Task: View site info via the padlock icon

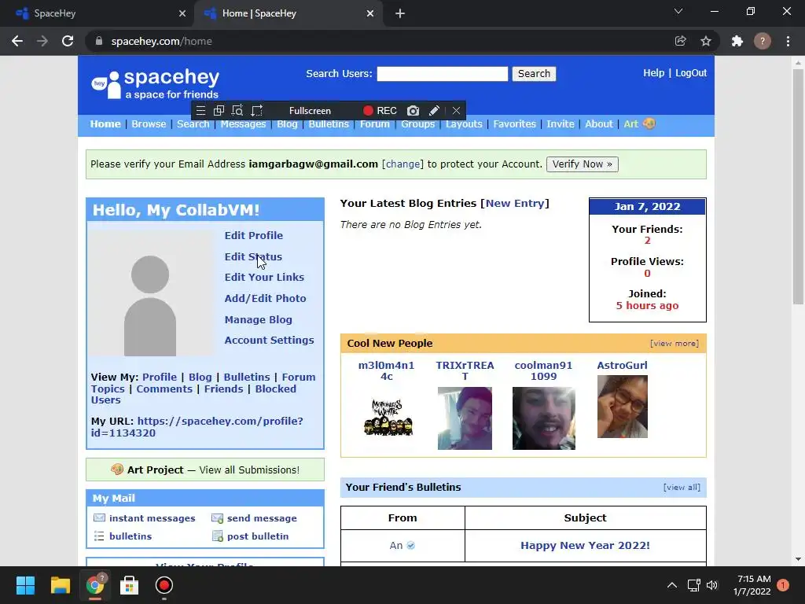Action: pyautogui.click(x=99, y=41)
